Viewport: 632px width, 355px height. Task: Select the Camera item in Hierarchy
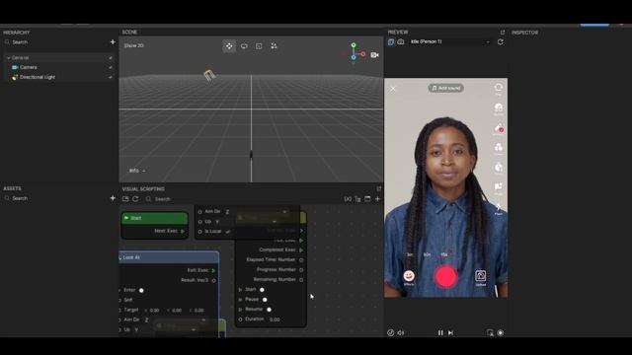pos(29,67)
